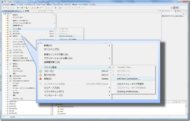The height and width of the screenshot is (121, 190).
Task: Click wwwbb text in status bar
Action: 12,117
